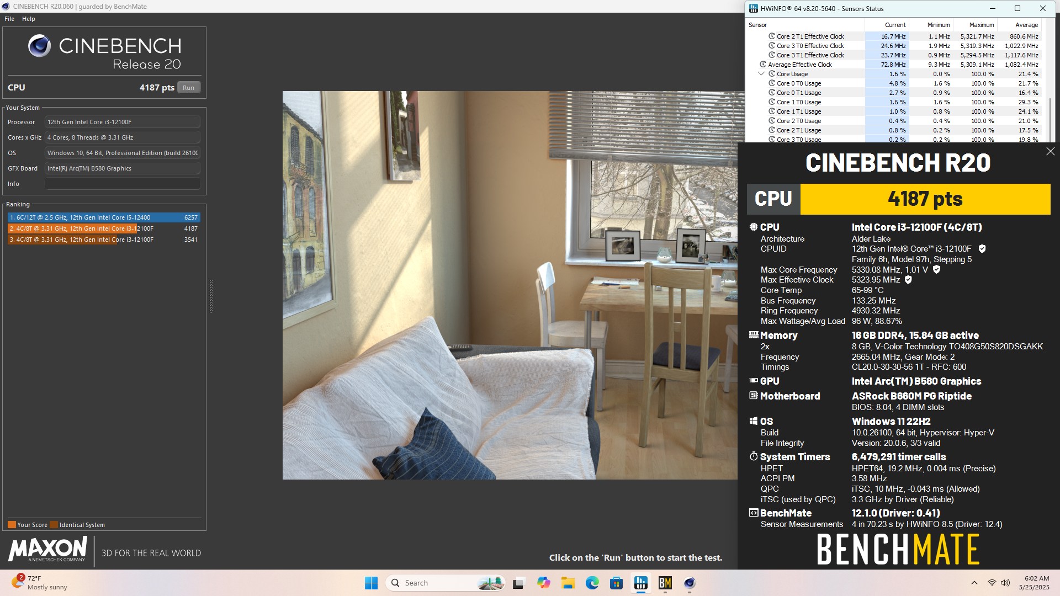Viewport: 1060px width, 596px height.
Task: Click the Memory icon in BenchMate panel
Action: (x=753, y=334)
